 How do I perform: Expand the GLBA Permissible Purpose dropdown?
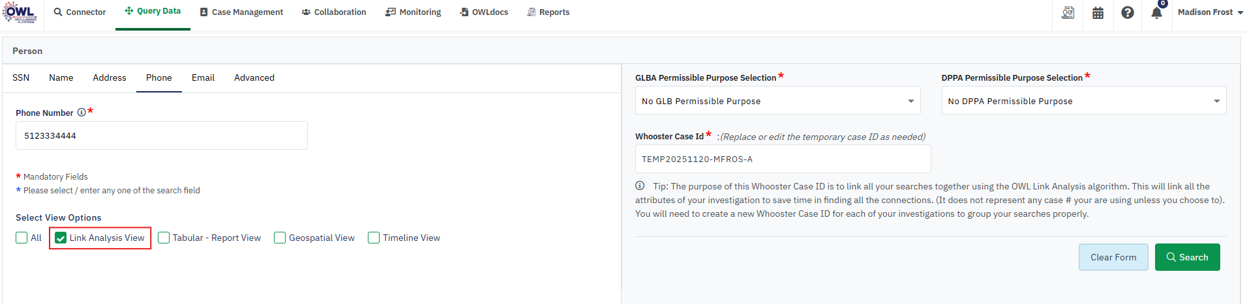tap(777, 101)
